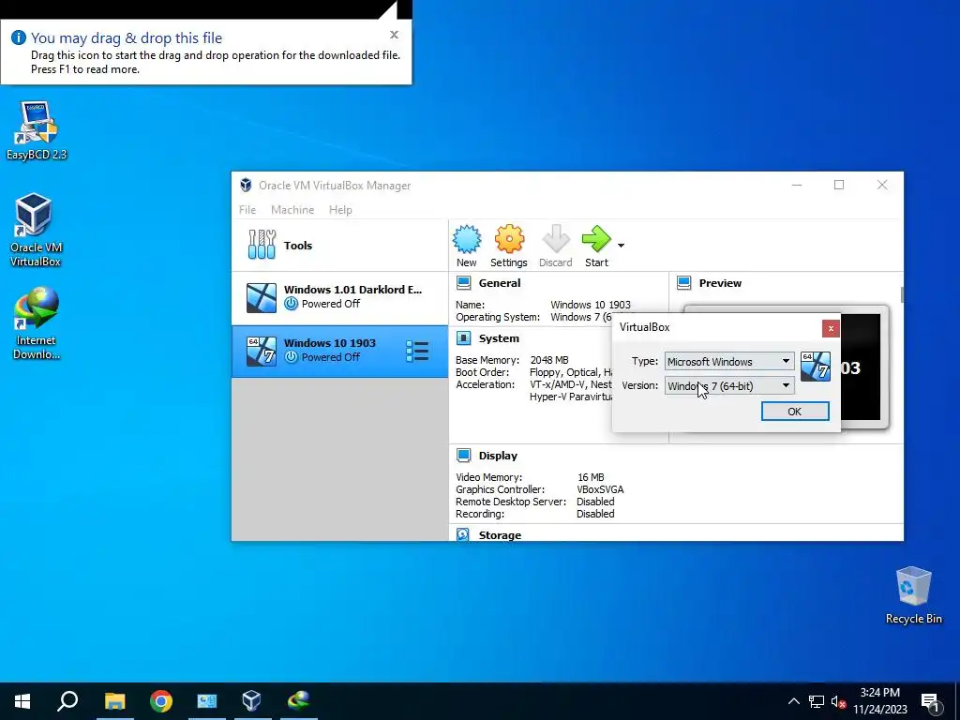Click the Video Memory 16 MB value
The width and height of the screenshot is (960, 720).
point(591,477)
